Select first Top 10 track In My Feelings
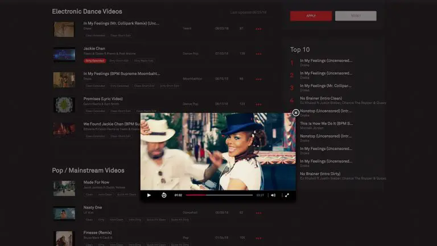The image size is (437, 246). tap(326, 60)
